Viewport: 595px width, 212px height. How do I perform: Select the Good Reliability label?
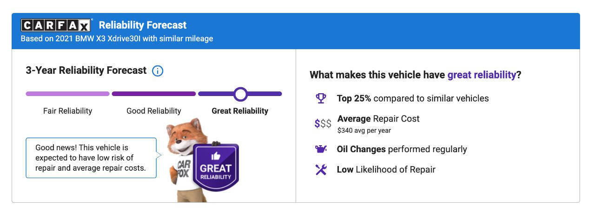(x=153, y=111)
